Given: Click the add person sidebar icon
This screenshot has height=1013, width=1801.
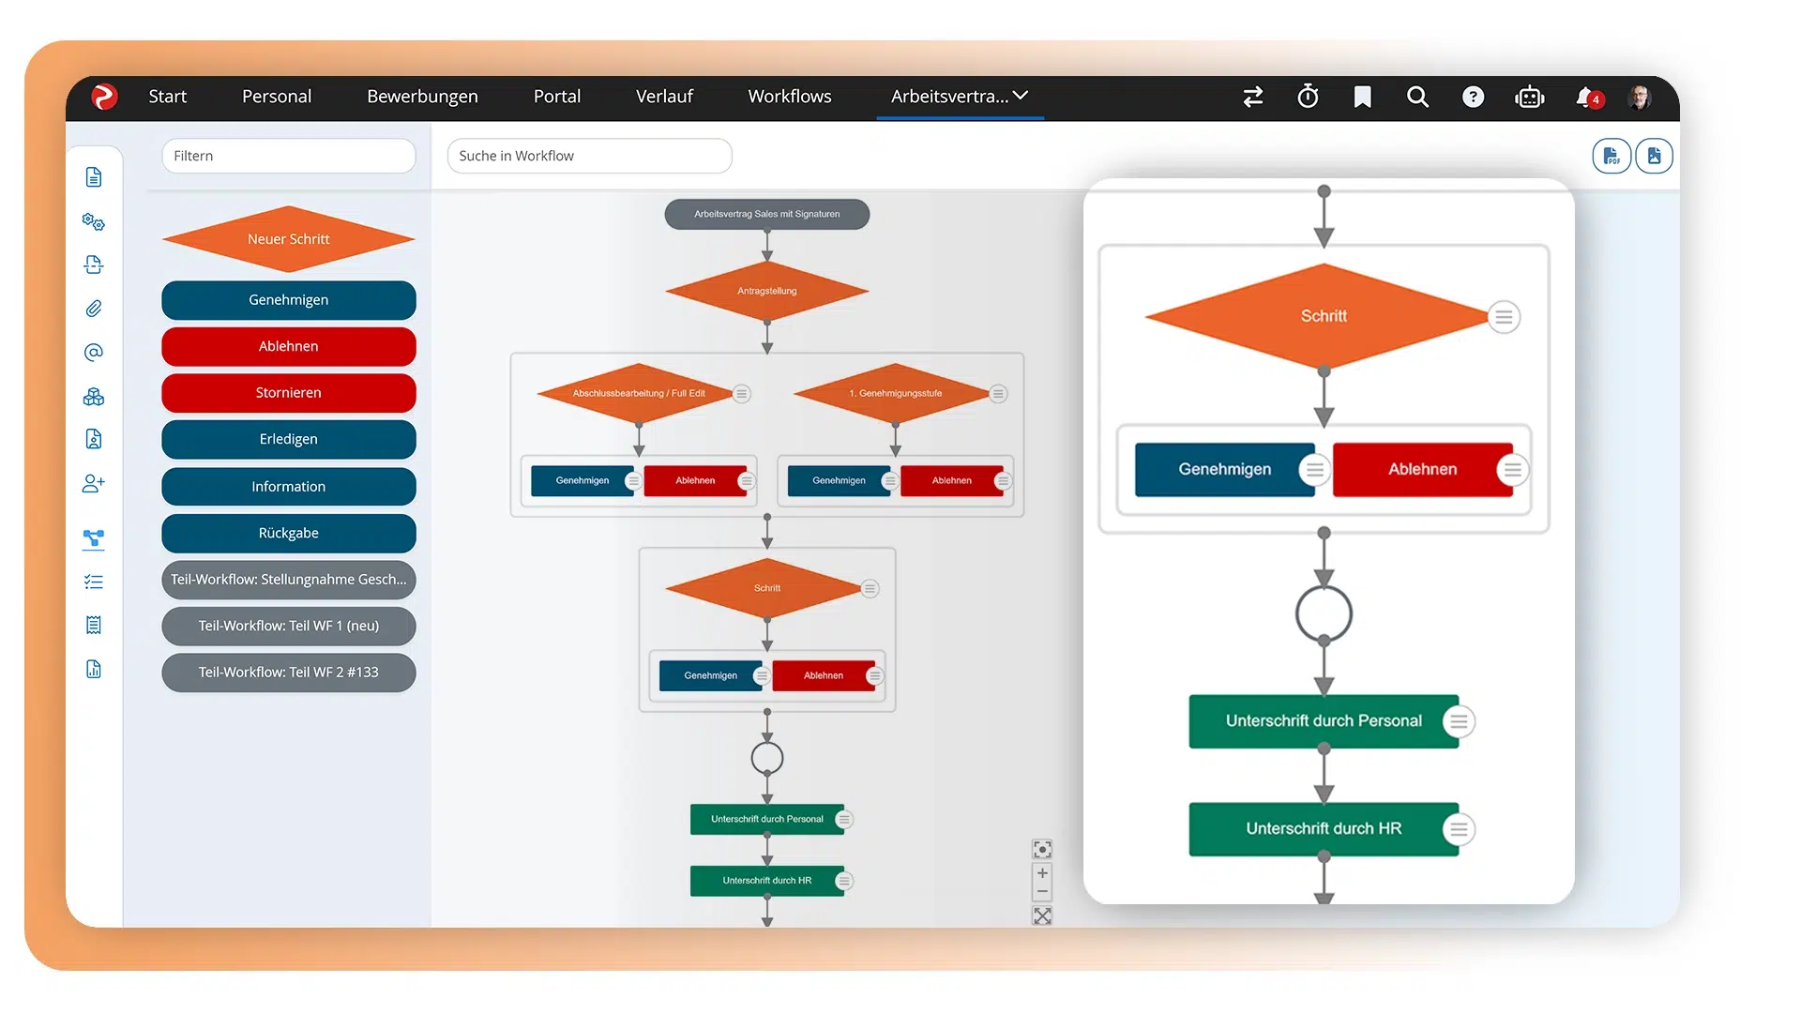Looking at the screenshot, I should 94,484.
